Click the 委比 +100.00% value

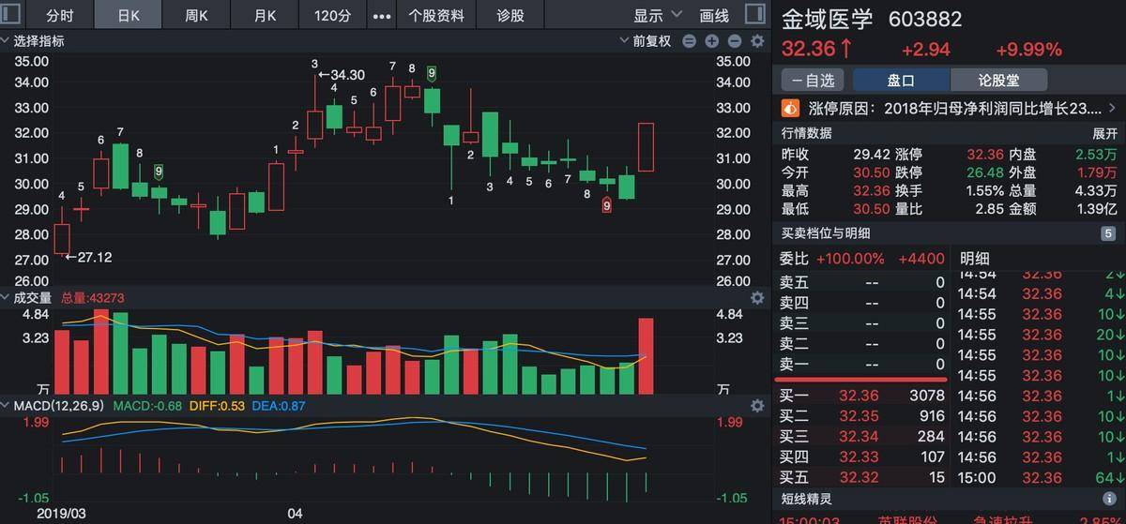(x=850, y=259)
